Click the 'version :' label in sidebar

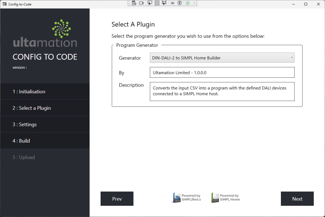(x=20, y=67)
